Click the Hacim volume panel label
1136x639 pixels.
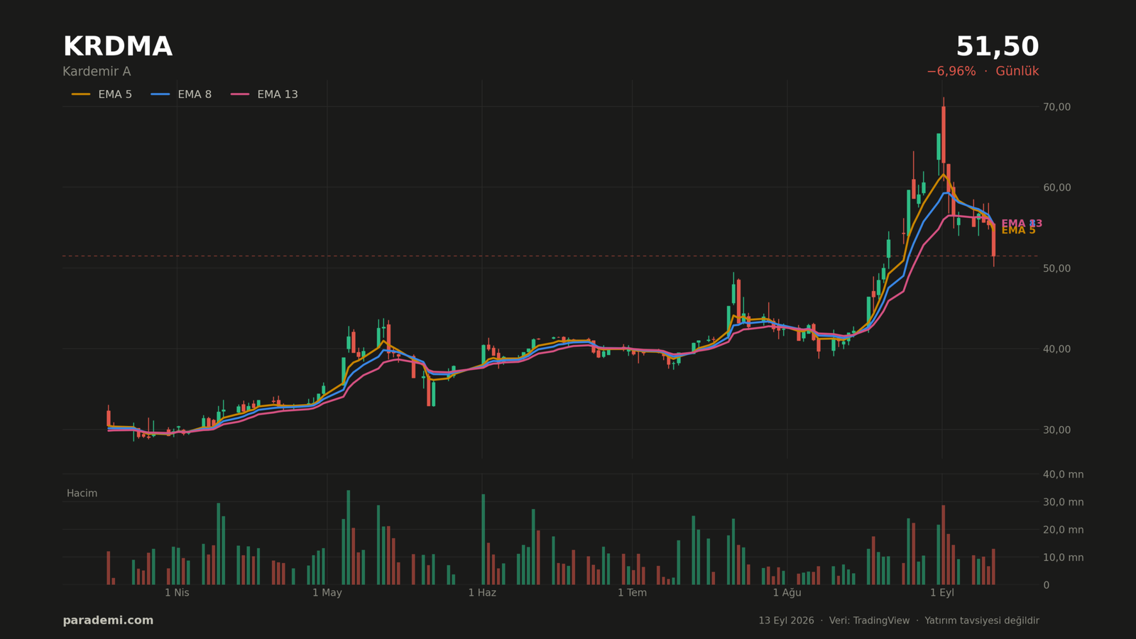coord(82,493)
